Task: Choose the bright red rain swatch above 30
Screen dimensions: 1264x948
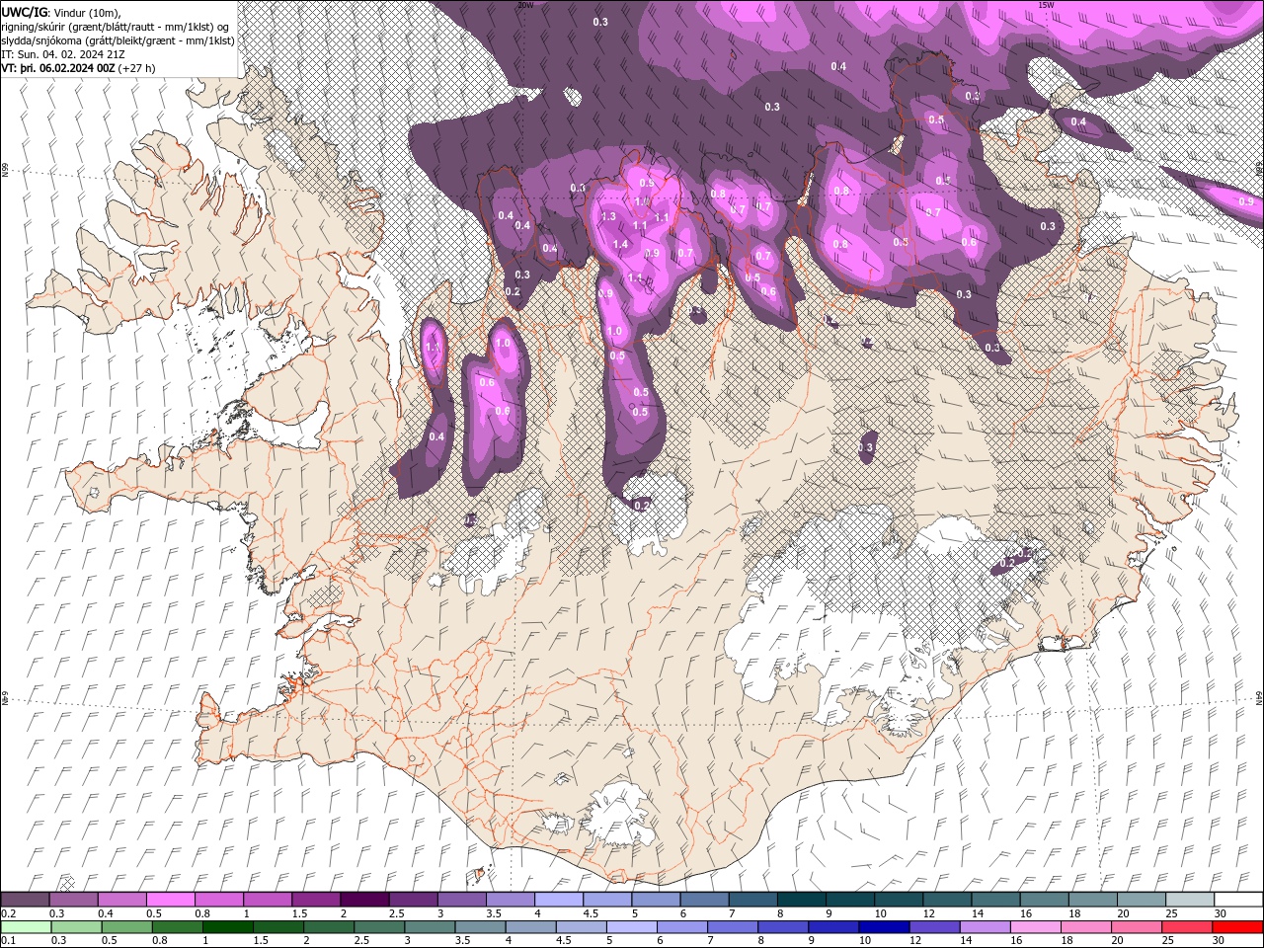Action: [1238, 927]
